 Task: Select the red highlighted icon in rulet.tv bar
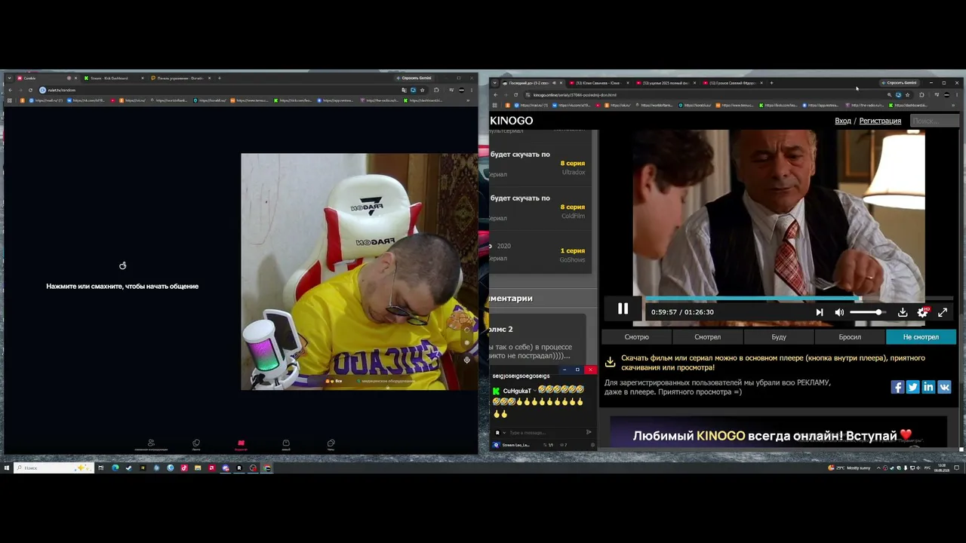tap(241, 445)
